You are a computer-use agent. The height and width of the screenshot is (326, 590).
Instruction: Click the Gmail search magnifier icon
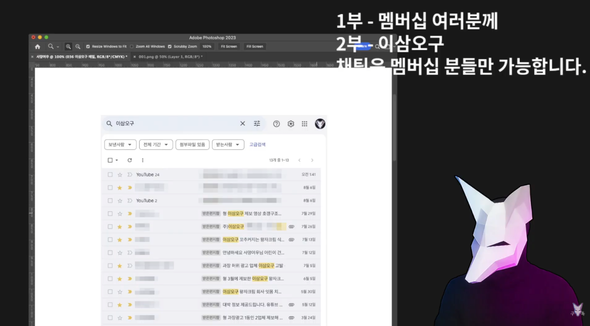[x=109, y=123]
